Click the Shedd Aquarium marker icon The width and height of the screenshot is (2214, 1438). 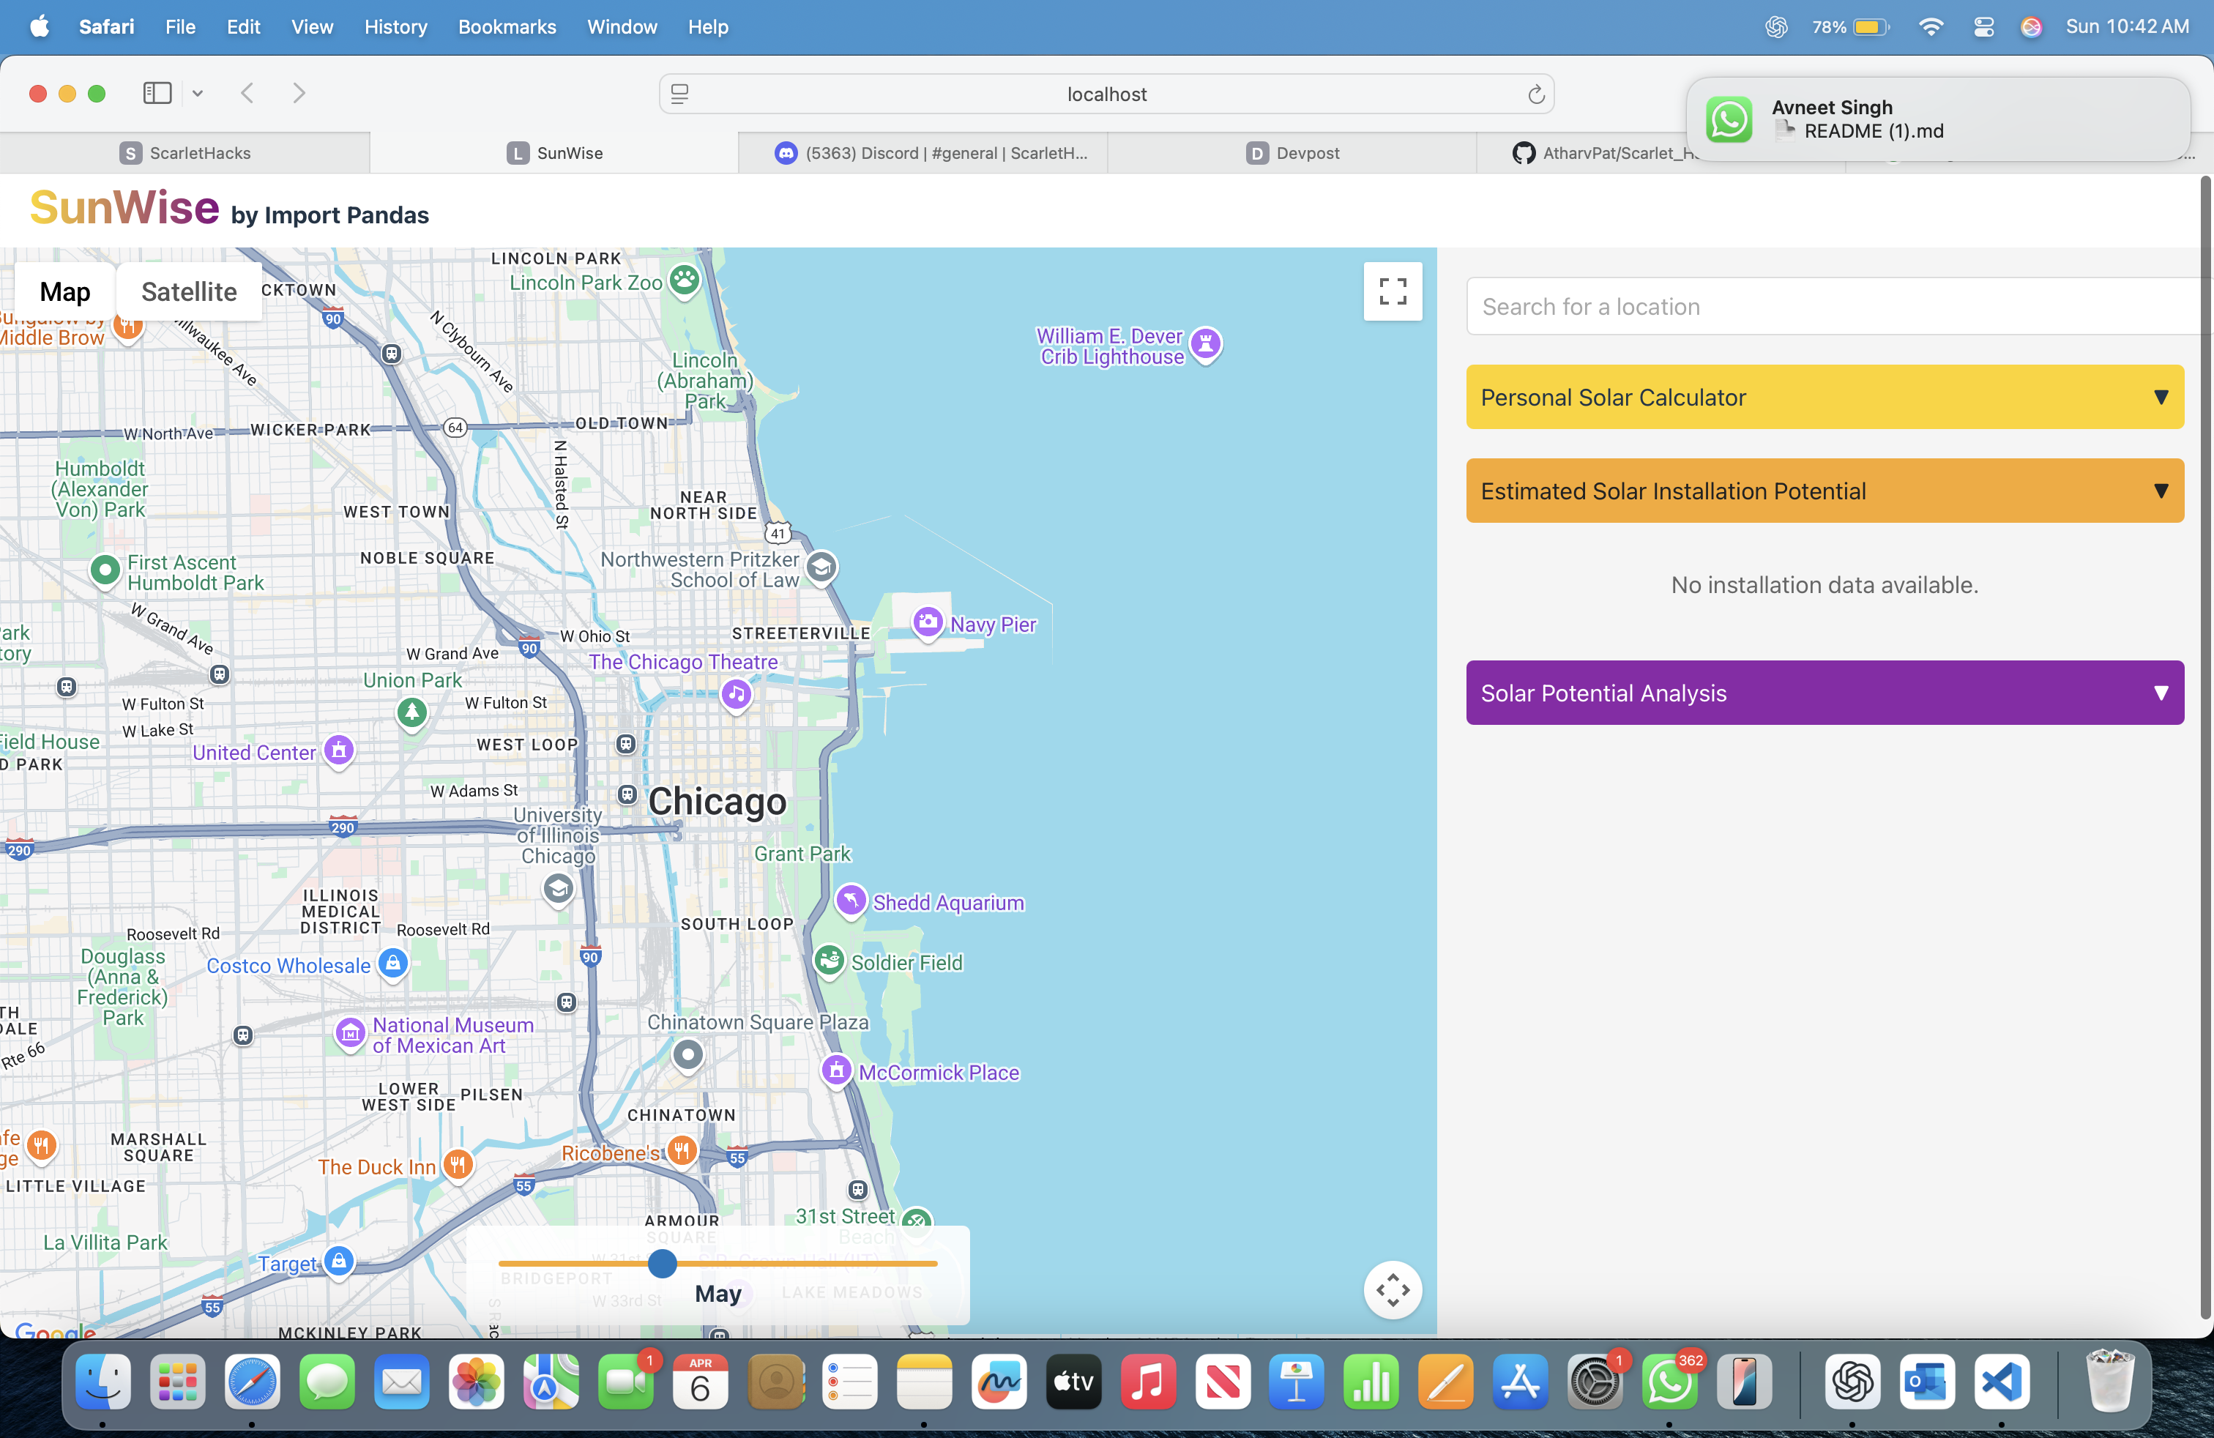click(x=850, y=899)
